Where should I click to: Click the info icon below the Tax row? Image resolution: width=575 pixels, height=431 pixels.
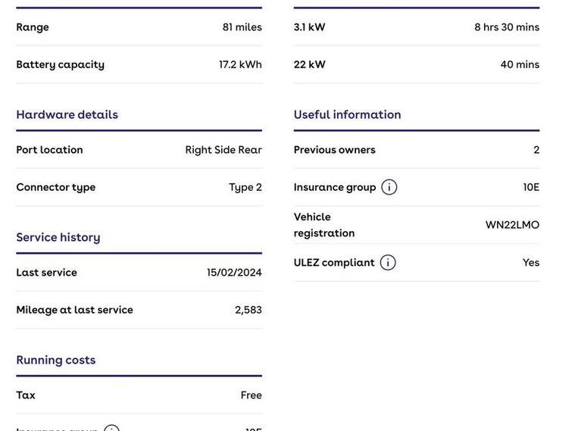tap(111, 428)
